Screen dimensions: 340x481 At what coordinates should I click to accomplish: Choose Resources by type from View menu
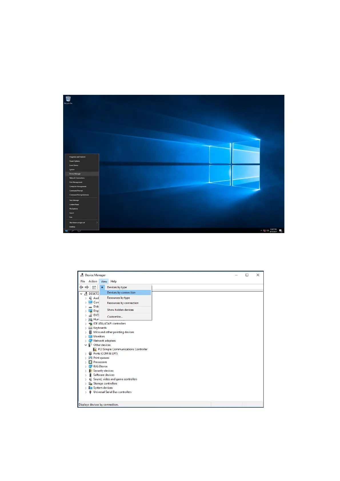(x=125, y=298)
